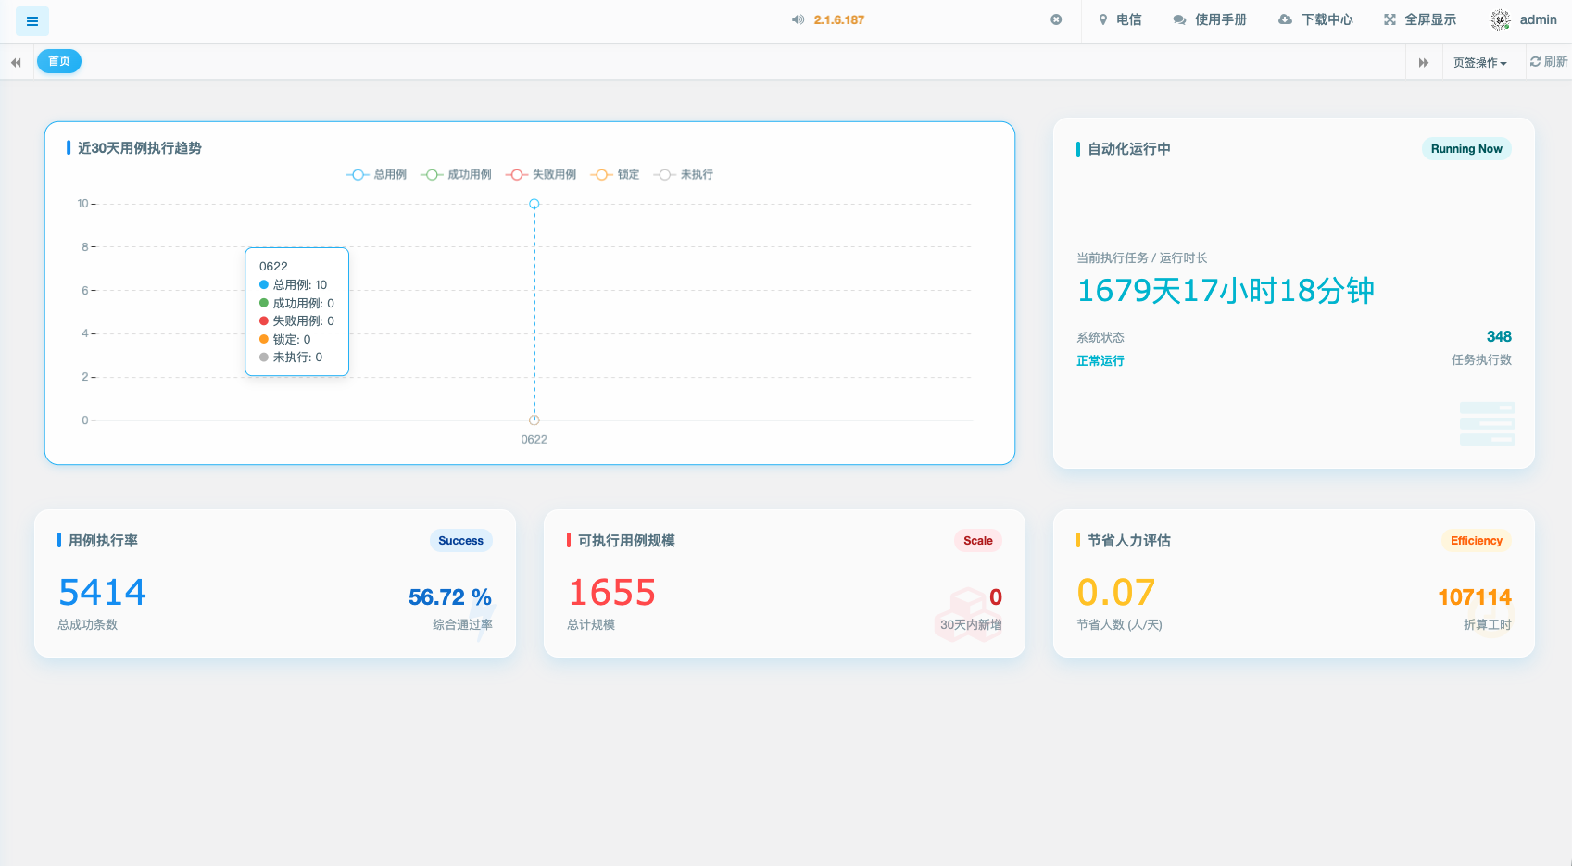Click the speaker announcement icon
Screen dimensions: 1572x866
798,19
